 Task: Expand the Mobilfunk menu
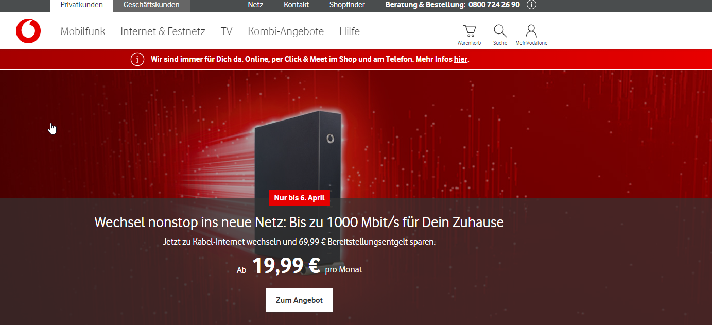tap(83, 31)
